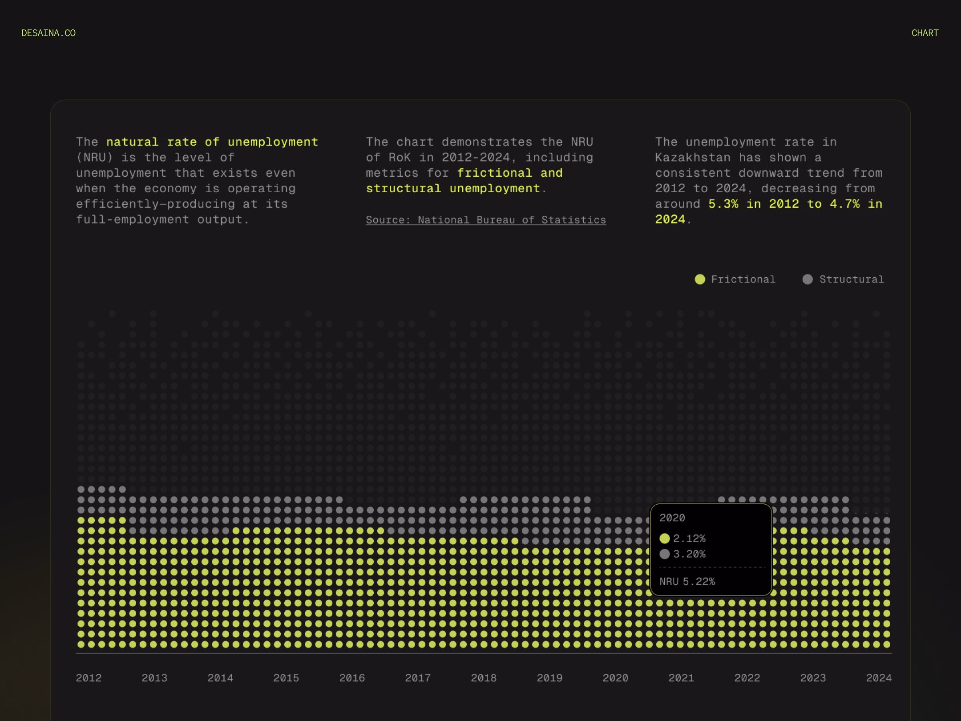Click the NRU 5.22% tooltip total
This screenshot has height=721, width=961.
[687, 582]
